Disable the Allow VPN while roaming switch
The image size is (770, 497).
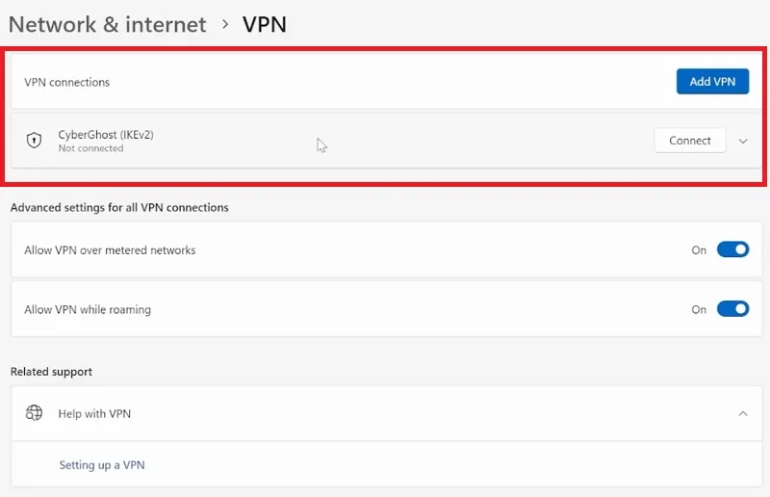coord(732,309)
